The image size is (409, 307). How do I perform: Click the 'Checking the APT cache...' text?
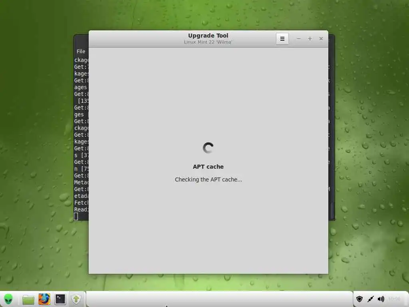(x=208, y=179)
